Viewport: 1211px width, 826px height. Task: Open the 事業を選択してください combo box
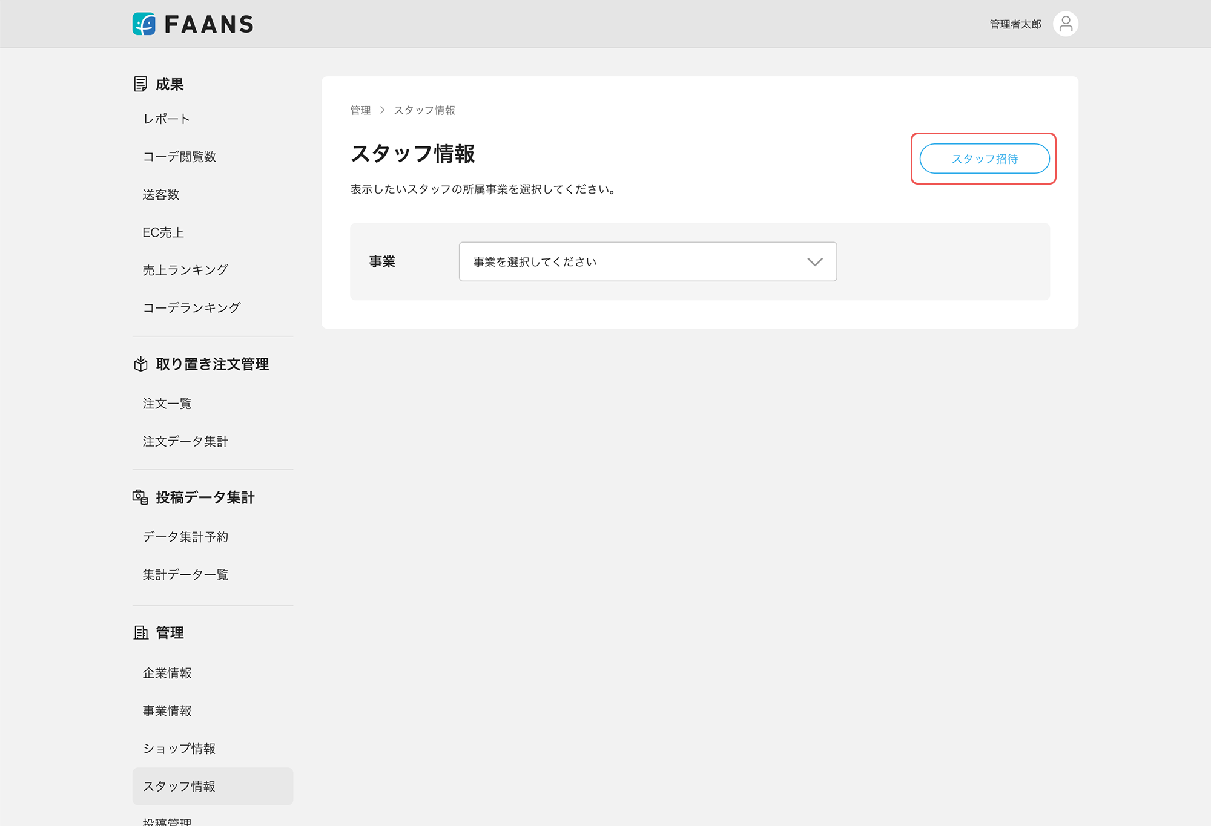coord(636,262)
